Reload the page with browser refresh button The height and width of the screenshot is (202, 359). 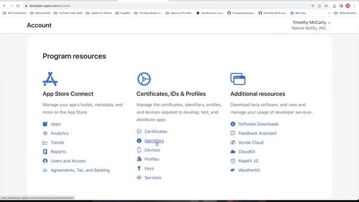coord(18,6)
